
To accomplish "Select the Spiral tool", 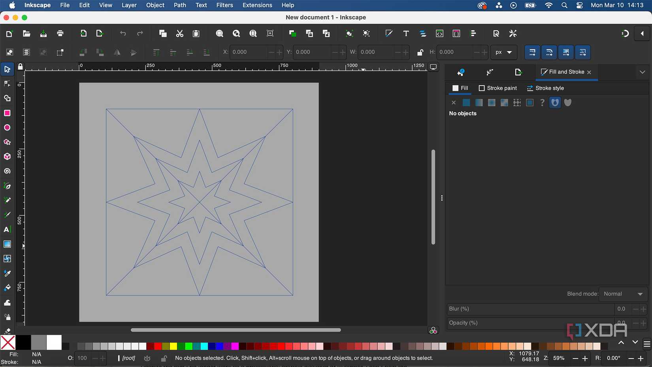I will tap(7, 171).
